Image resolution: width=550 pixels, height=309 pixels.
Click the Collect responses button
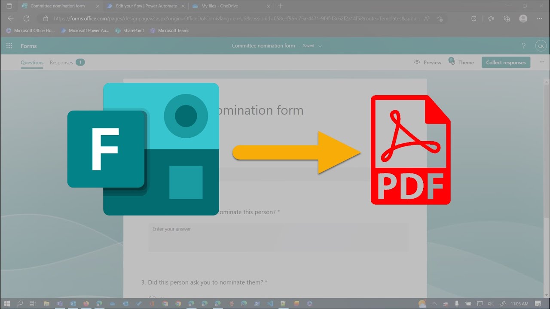pyautogui.click(x=506, y=62)
